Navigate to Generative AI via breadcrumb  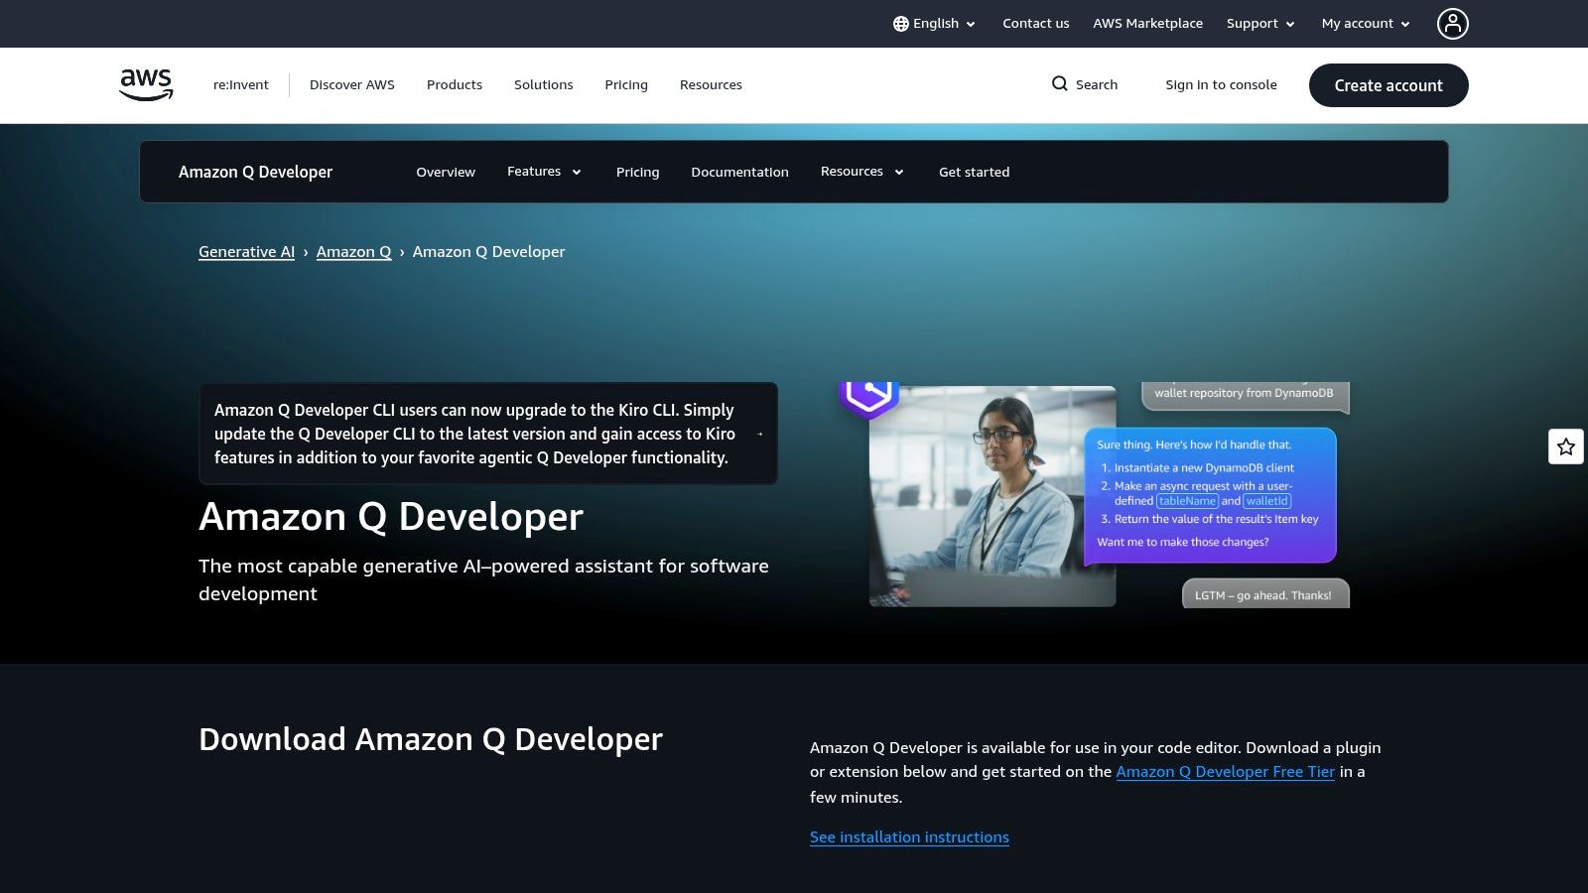tap(246, 251)
